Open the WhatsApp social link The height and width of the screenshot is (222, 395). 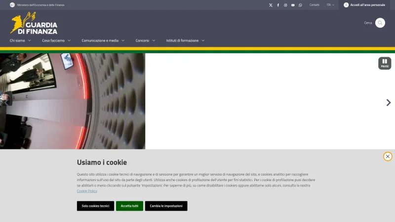300,5
